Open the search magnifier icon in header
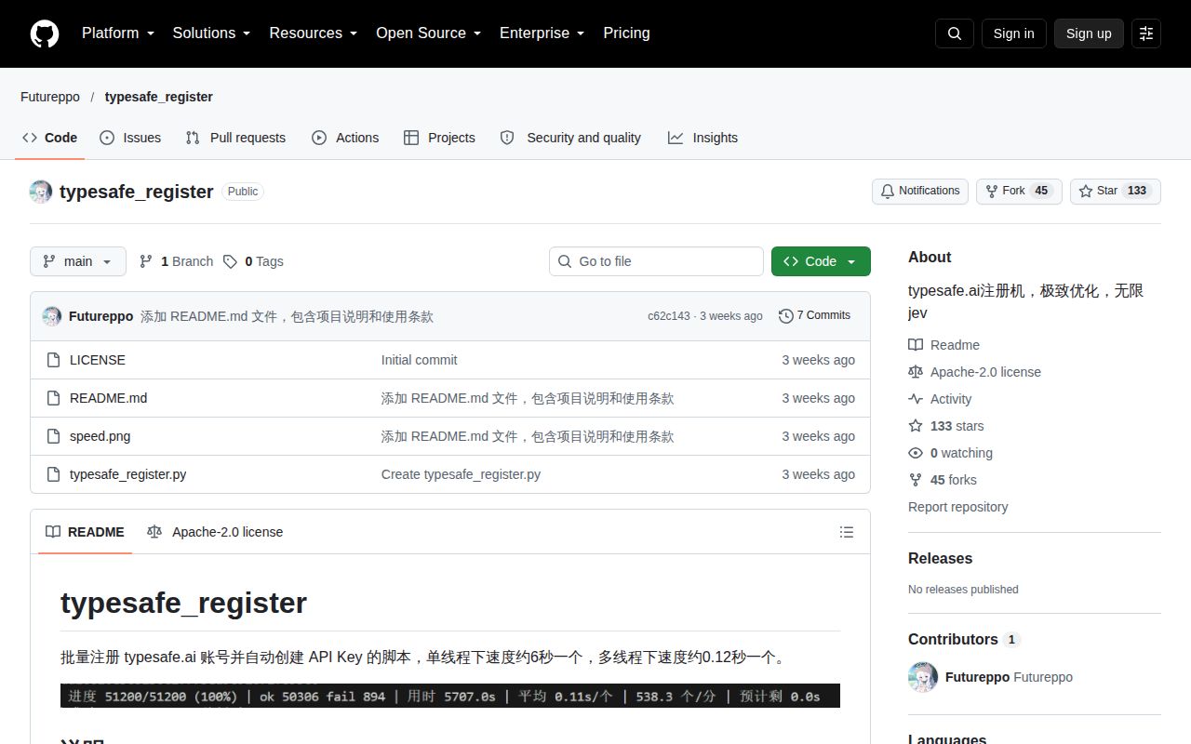Image resolution: width=1191 pixels, height=744 pixels. tap(955, 33)
